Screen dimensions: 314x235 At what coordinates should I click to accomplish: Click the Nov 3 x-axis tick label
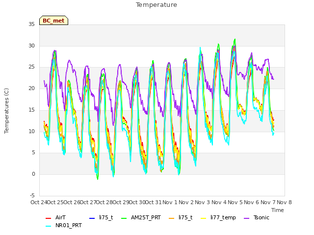point(203,202)
